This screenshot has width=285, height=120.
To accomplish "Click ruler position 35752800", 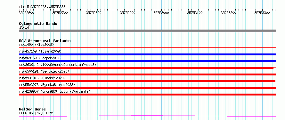I will (x=94, y=13).
